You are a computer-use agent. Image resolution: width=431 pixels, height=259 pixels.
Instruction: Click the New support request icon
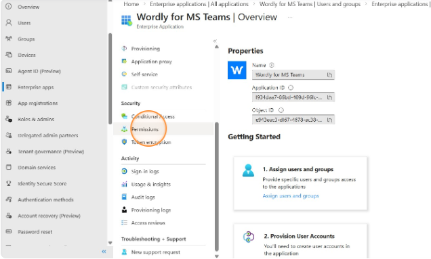(x=124, y=252)
